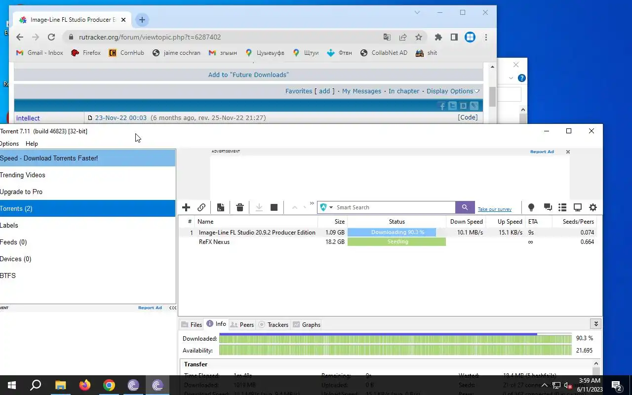Select Devices (0) in the sidebar
The image size is (632, 395).
pyautogui.click(x=87, y=259)
